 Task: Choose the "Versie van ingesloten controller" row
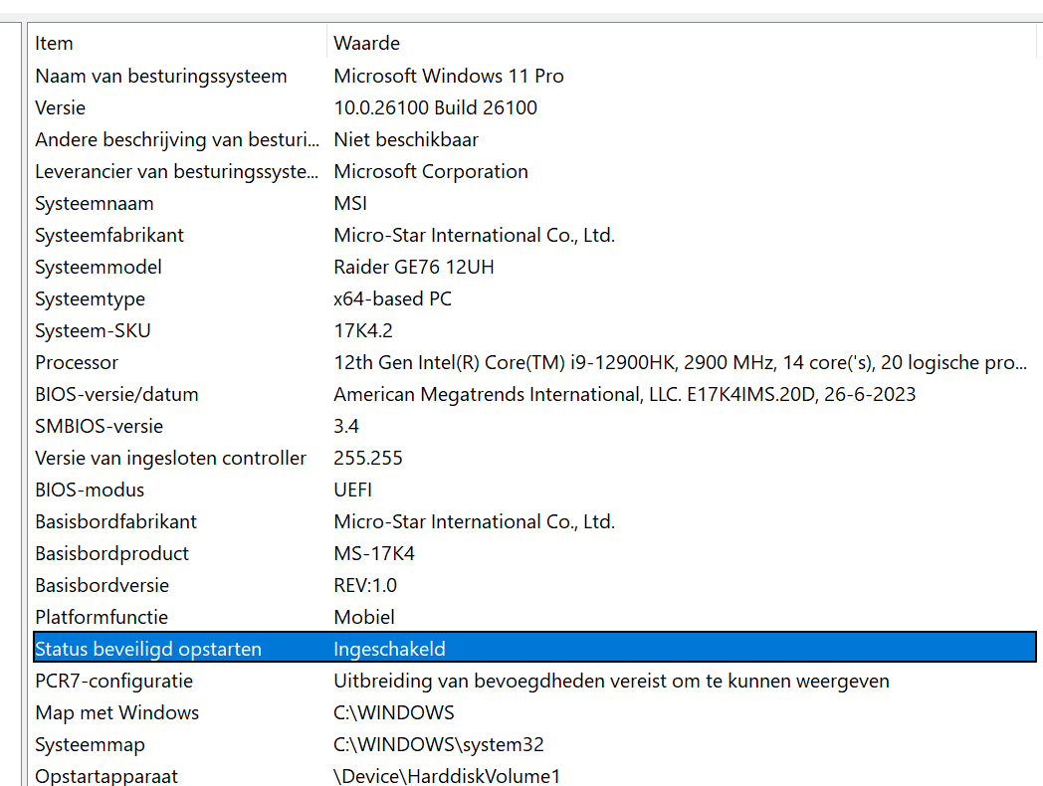[x=170, y=458]
